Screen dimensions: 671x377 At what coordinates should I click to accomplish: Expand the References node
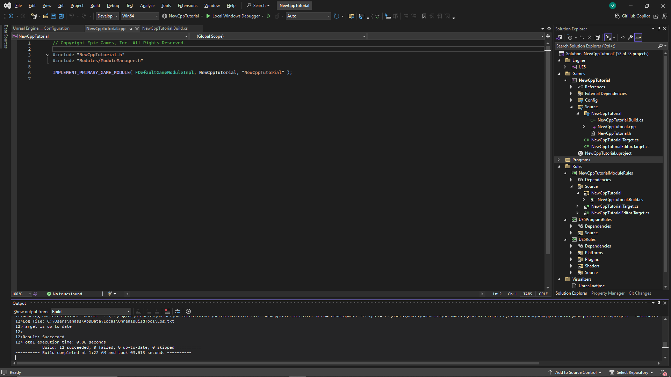(571, 87)
